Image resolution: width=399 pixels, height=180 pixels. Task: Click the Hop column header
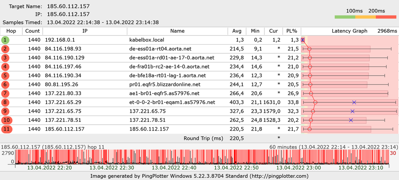pyautogui.click(x=11, y=31)
